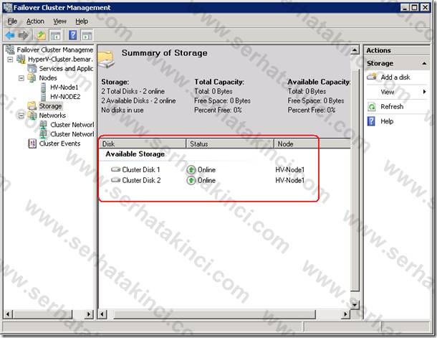Screen dimensions: 437x338
Task: Click the green Refresh icon
Action: pyautogui.click(x=372, y=107)
